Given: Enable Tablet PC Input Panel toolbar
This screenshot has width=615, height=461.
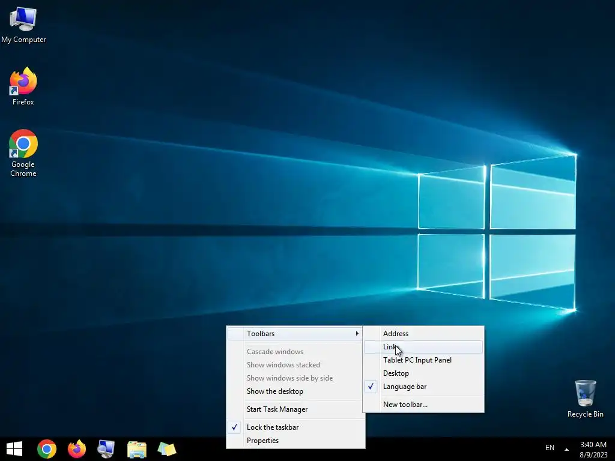Looking at the screenshot, I should click(x=423, y=360).
